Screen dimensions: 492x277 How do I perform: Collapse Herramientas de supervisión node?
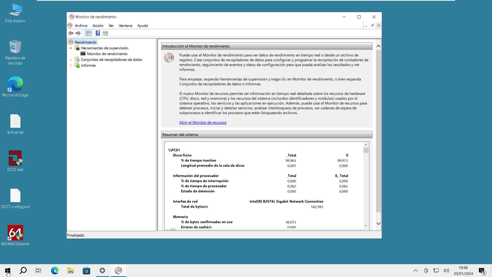pos(71,48)
